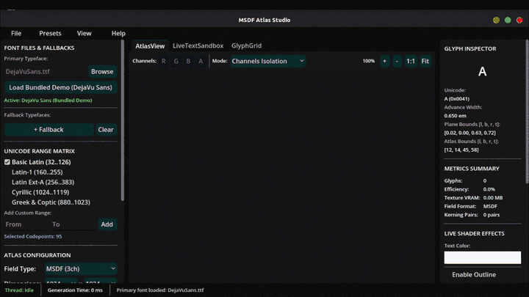Click the Field Format value 'MSDF'
Viewport: 529px width, 297px height.
tap(490, 206)
